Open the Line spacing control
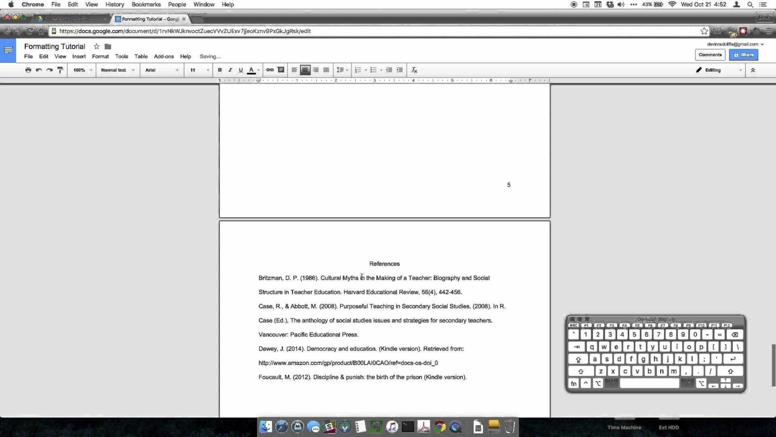776x437 pixels. [x=342, y=70]
